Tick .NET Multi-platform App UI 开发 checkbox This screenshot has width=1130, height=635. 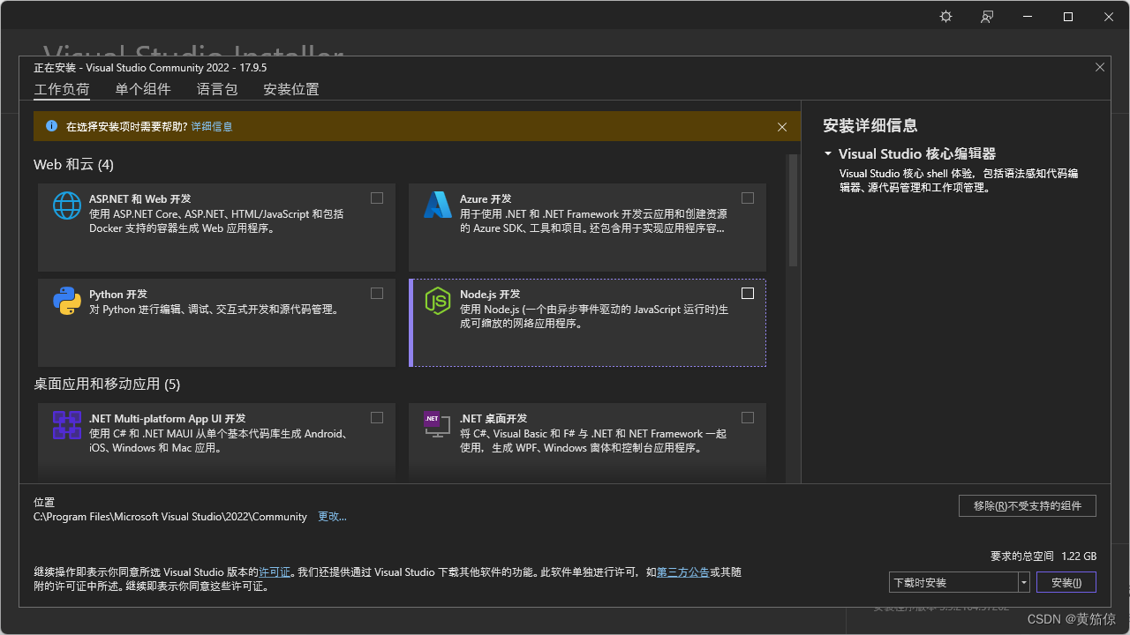(377, 417)
